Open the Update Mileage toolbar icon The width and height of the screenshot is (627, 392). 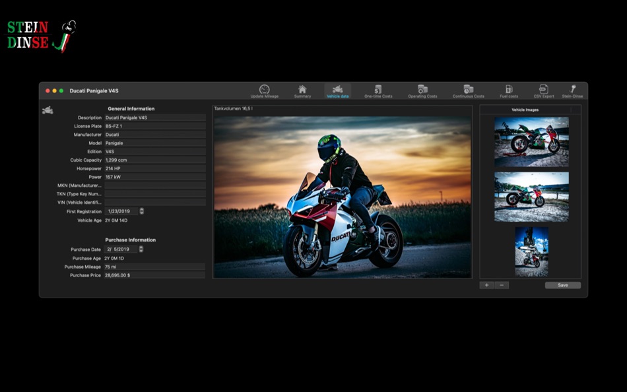(264, 91)
